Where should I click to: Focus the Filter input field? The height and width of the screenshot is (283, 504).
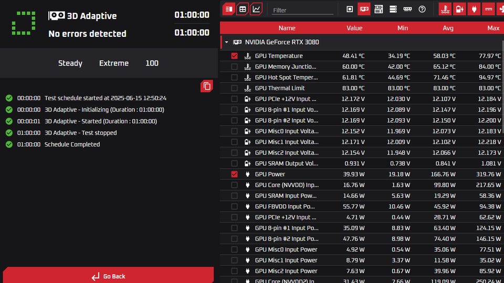pyautogui.click(x=302, y=11)
